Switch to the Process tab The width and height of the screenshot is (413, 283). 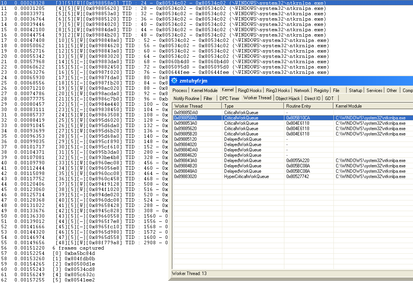click(180, 91)
